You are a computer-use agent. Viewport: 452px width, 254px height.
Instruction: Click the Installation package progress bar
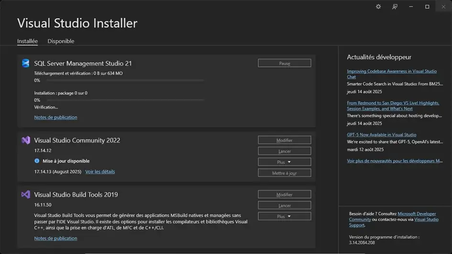click(125, 100)
